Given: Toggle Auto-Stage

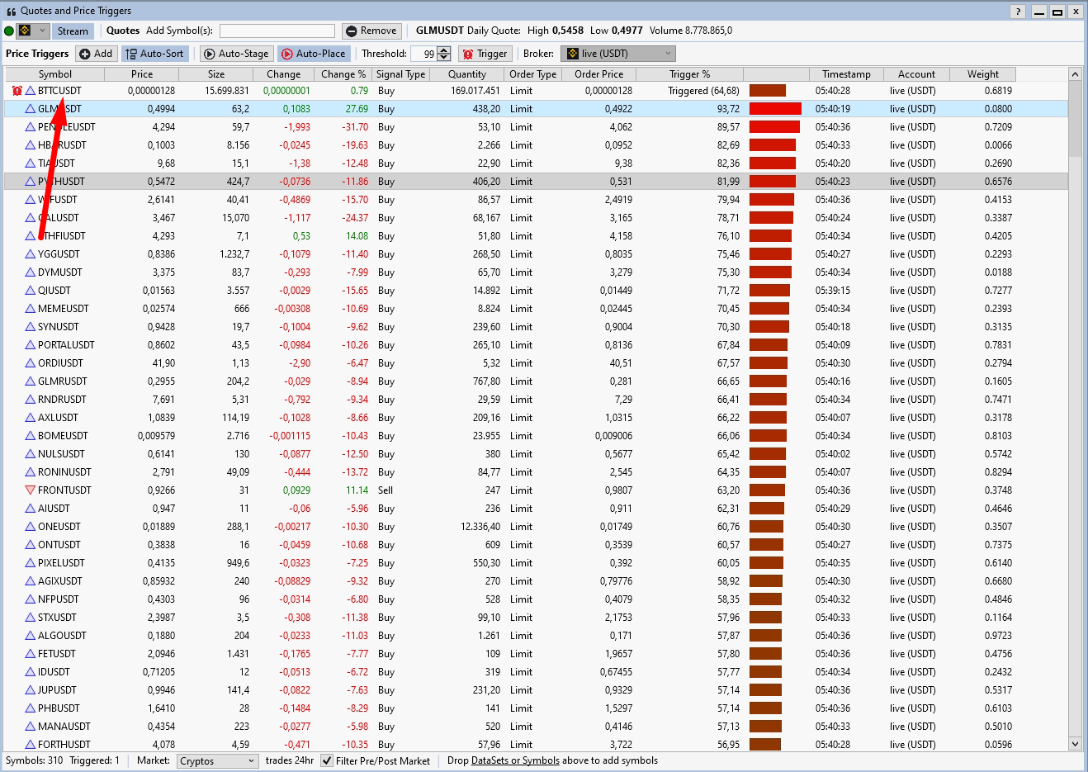Looking at the screenshot, I should [x=236, y=54].
